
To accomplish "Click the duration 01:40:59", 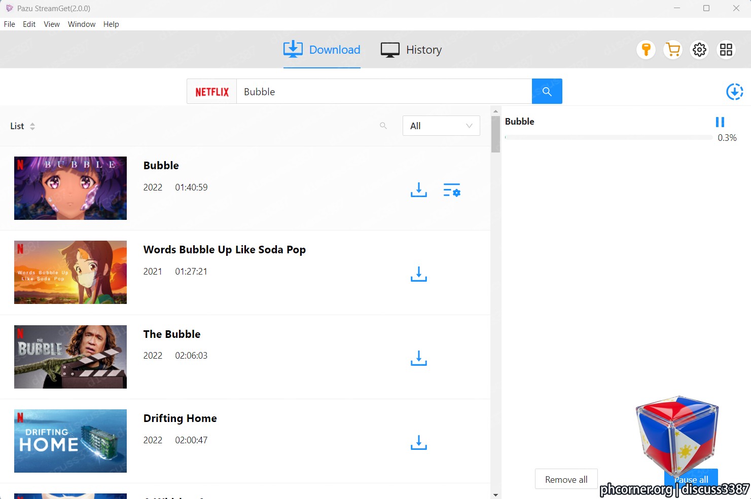I will [x=191, y=187].
